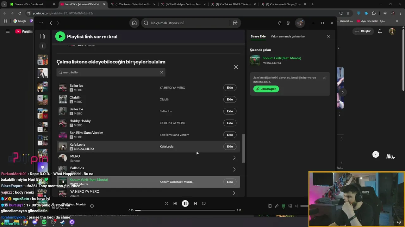Viewport: 405px width, 227px height.
Task: Add 'Konum Gizli (feat. Murda)' with Ekle
Action: pos(230,182)
